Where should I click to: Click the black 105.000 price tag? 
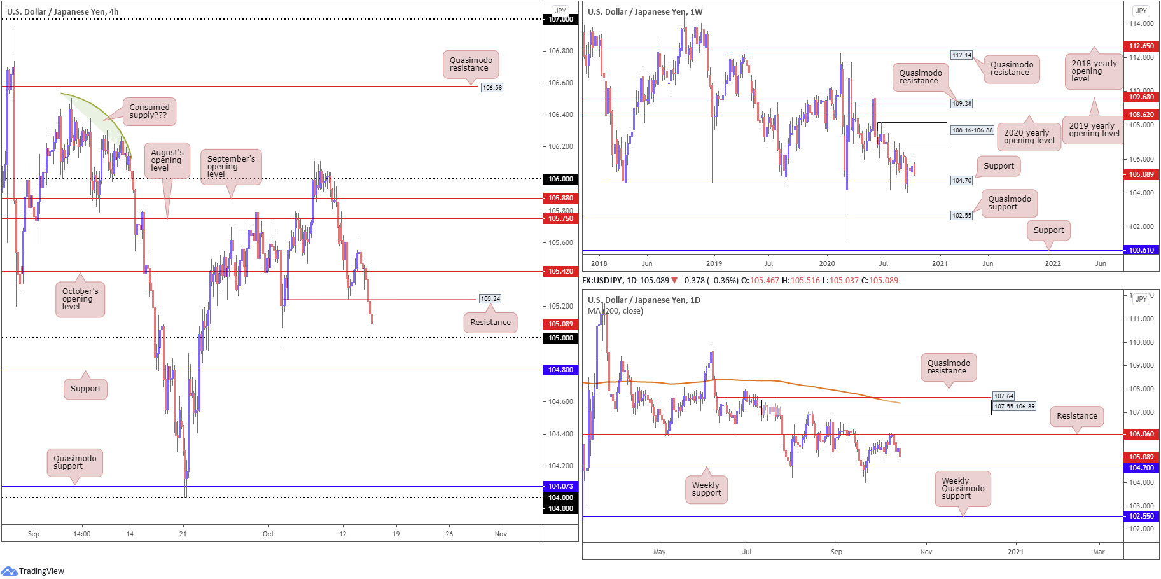[x=560, y=338]
